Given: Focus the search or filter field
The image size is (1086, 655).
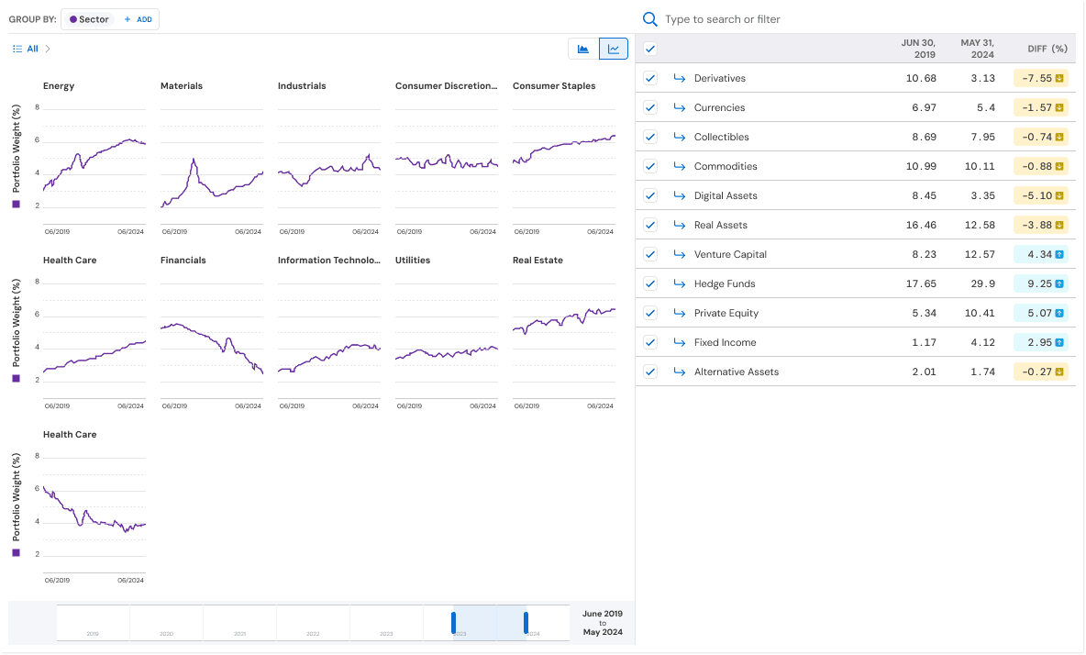Looking at the screenshot, I should click(859, 19).
